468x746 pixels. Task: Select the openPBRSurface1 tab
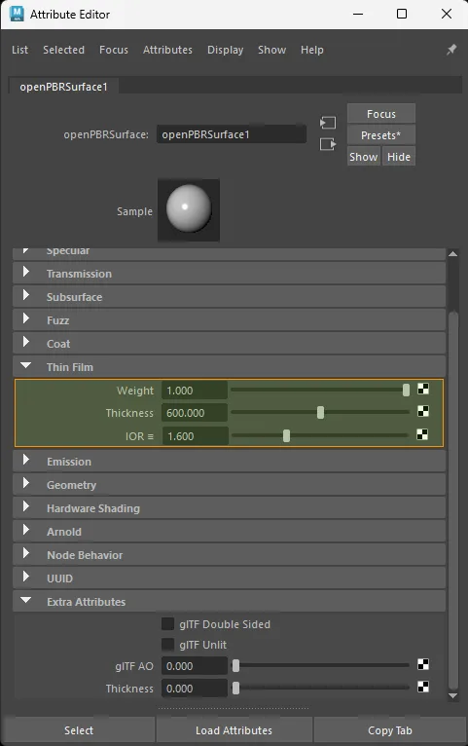pos(63,87)
